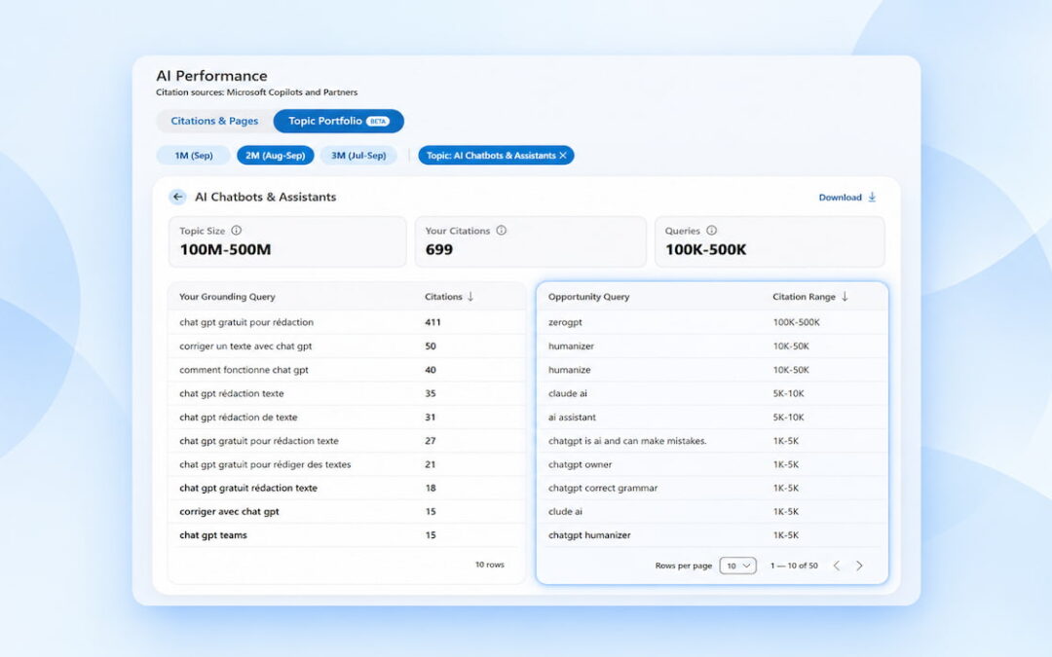Click the 'humanize' opportunity query
The width and height of the screenshot is (1052, 657).
click(x=569, y=370)
